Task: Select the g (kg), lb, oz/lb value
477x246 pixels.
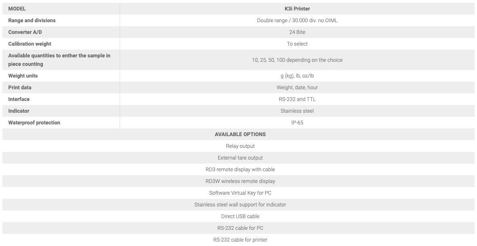Action: coord(297,76)
